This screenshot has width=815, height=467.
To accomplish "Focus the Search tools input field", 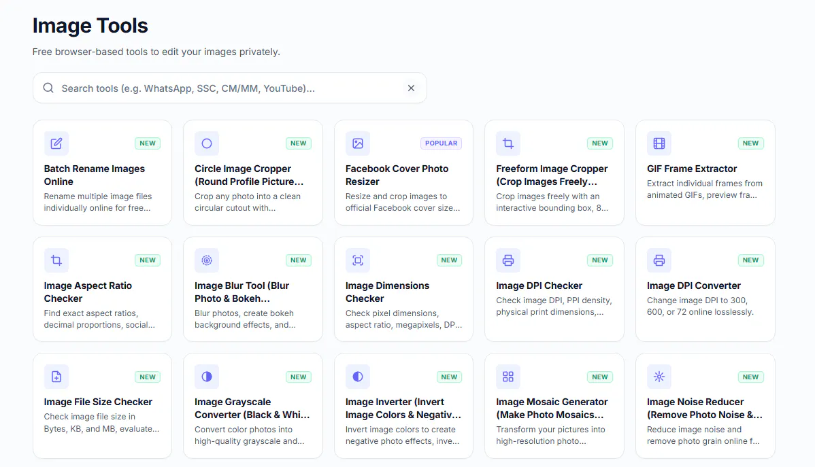I will 230,88.
